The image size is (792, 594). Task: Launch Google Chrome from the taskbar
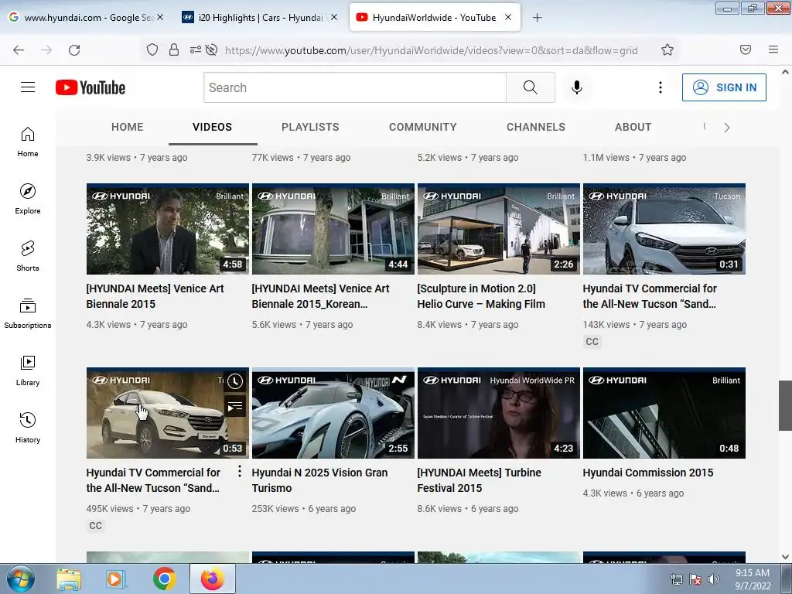click(164, 579)
